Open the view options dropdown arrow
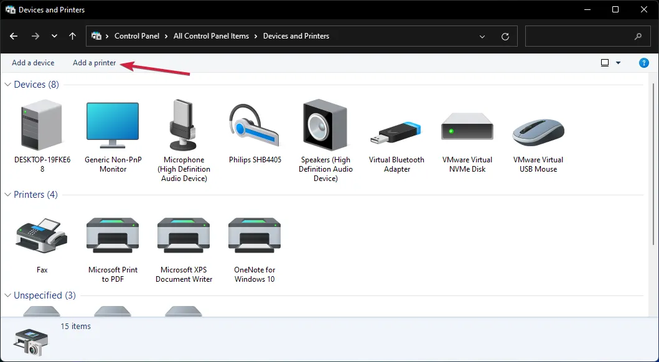659x362 pixels. [x=618, y=63]
